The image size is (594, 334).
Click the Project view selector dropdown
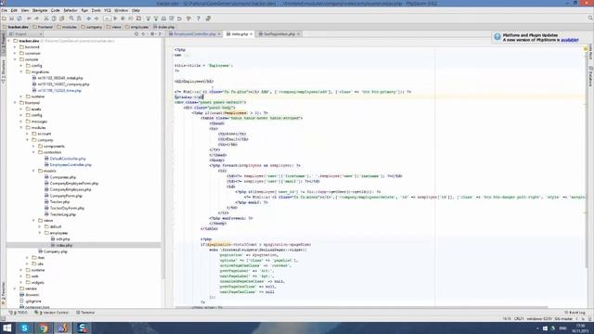pyautogui.click(x=26, y=34)
